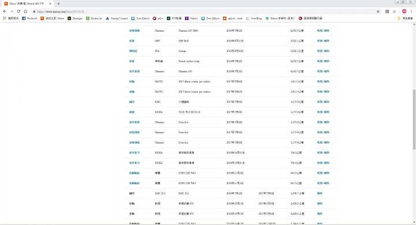Open the other bookmarks folder
Viewport: 416px width, 225px height.
pyautogui.click(x=405, y=18)
